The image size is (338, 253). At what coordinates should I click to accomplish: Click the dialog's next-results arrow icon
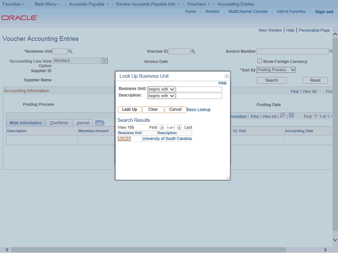(x=180, y=128)
